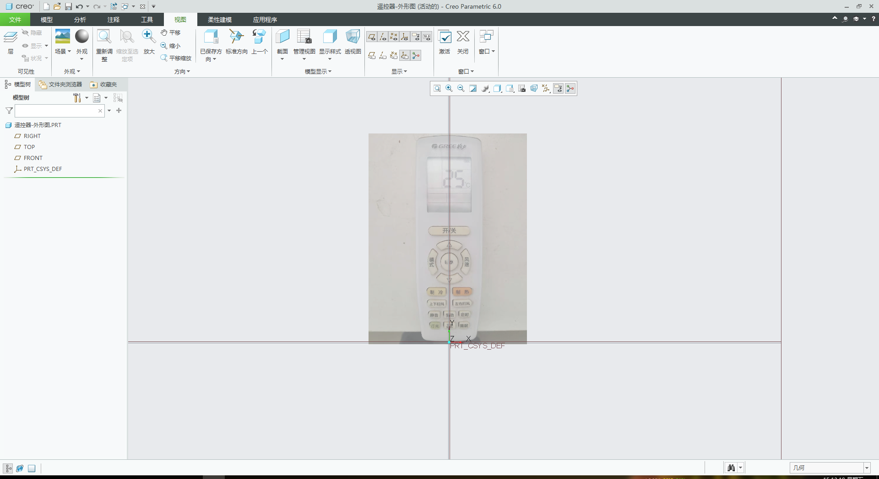The image size is (879, 479).
Task: Select the FRONT datum plane in tree
Action: pos(33,158)
